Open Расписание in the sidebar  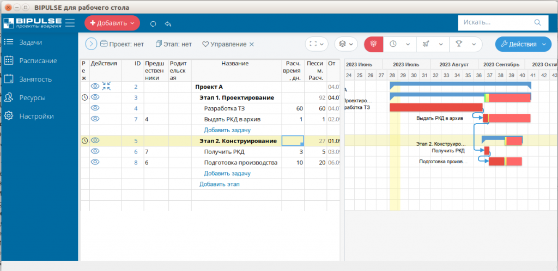[38, 60]
